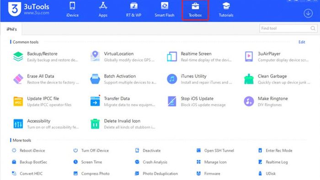Launch the 3uAirPlayer tool icon
Viewport: 320px width, 180px height.
pos(249,57)
